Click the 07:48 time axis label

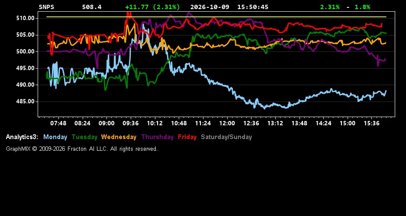coord(58,123)
